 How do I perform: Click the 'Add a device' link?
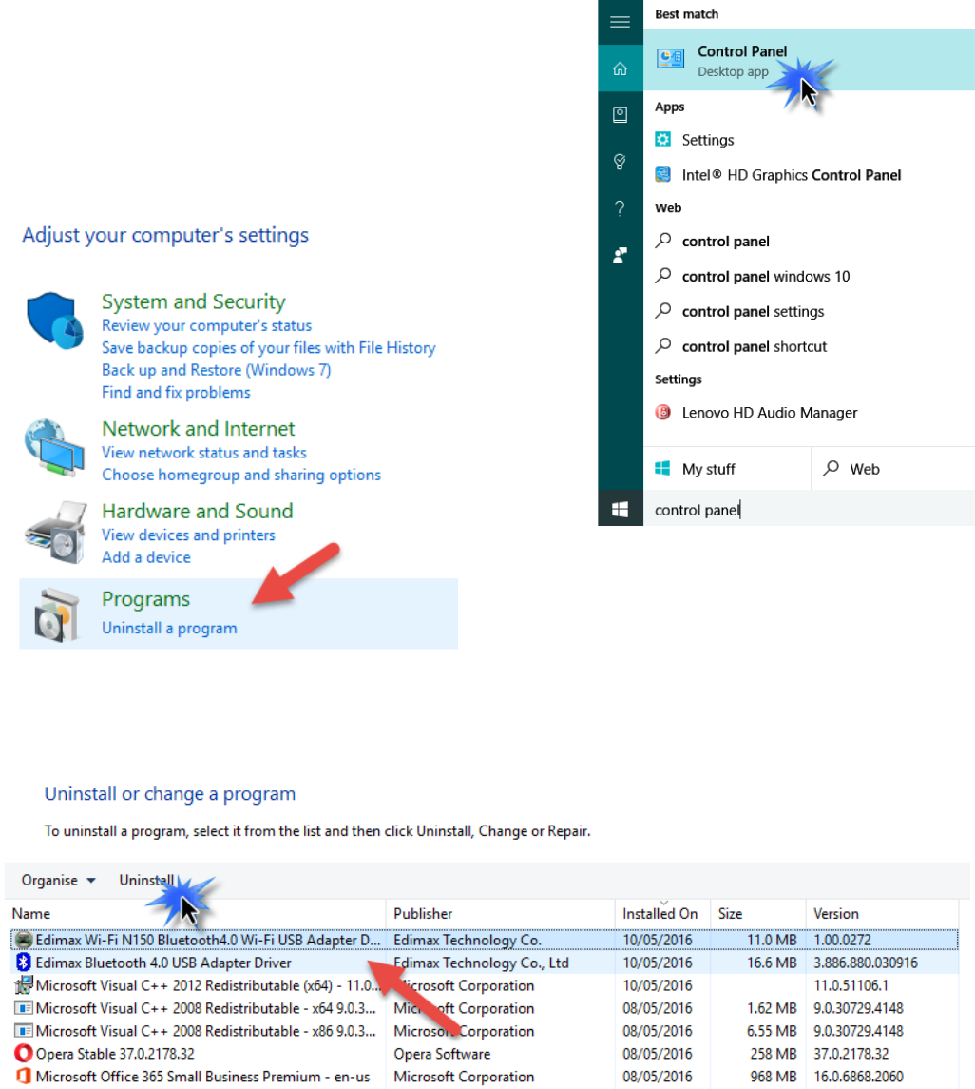[145, 557]
